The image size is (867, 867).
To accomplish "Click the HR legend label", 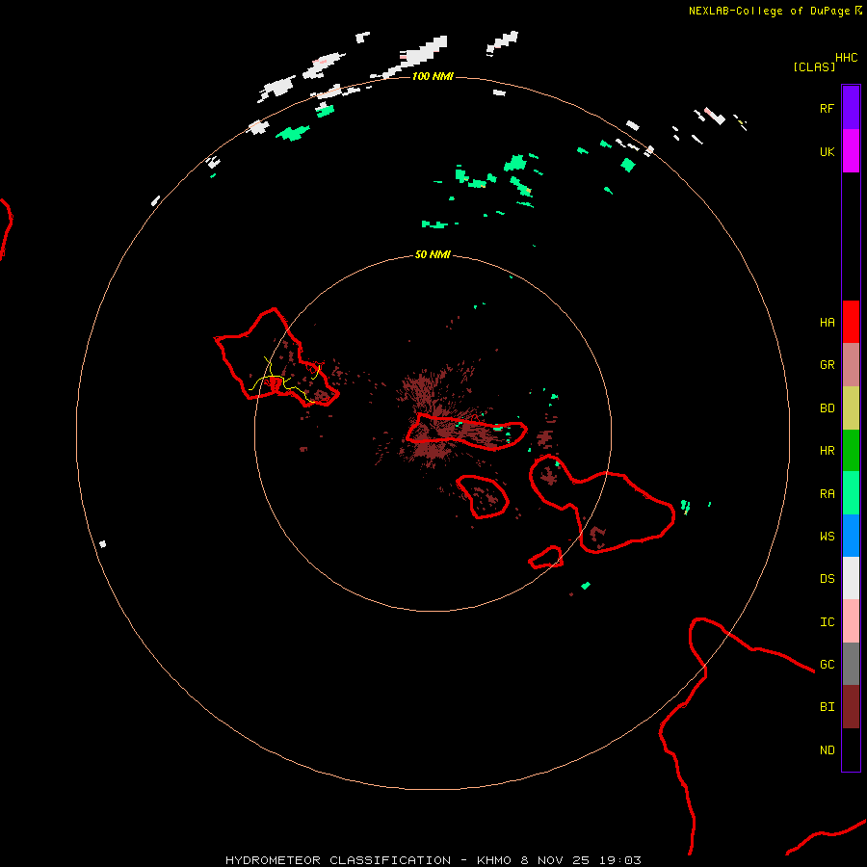I will click(827, 451).
